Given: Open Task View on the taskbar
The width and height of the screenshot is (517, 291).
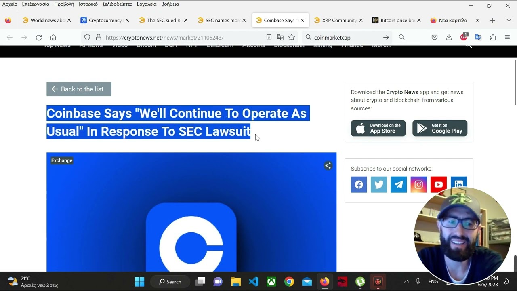Looking at the screenshot, I should click(200, 282).
